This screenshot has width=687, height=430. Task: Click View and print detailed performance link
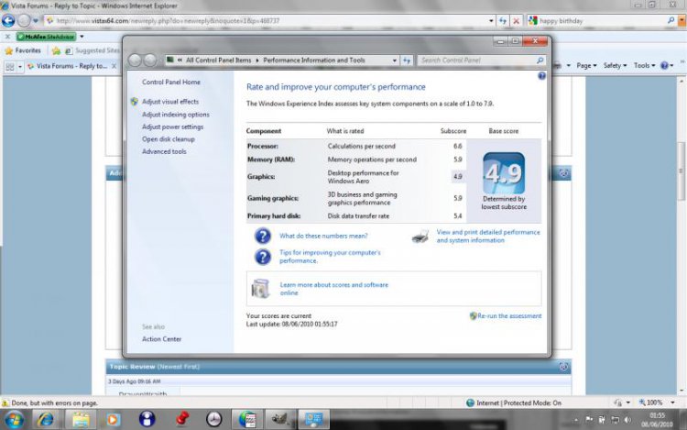tap(488, 237)
